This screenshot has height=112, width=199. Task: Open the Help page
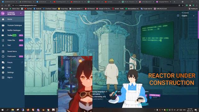pos(12,68)
